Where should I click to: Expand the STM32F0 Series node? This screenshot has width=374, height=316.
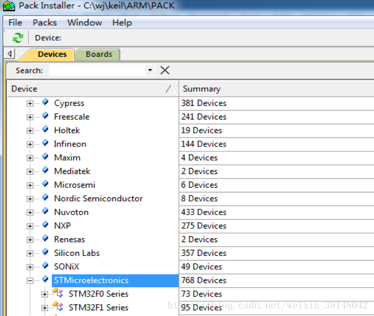pyautogui.click(x=44, y=294)
